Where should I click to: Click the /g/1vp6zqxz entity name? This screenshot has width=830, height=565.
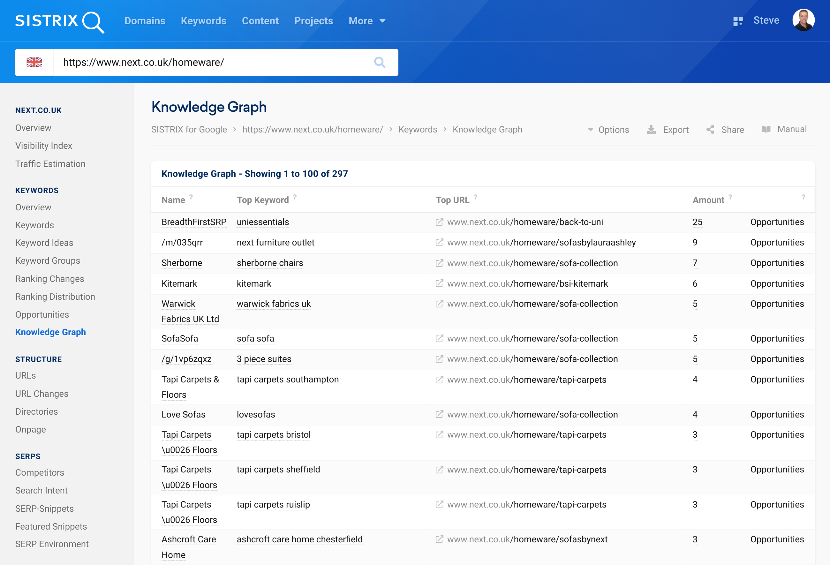tap(186, 359)
